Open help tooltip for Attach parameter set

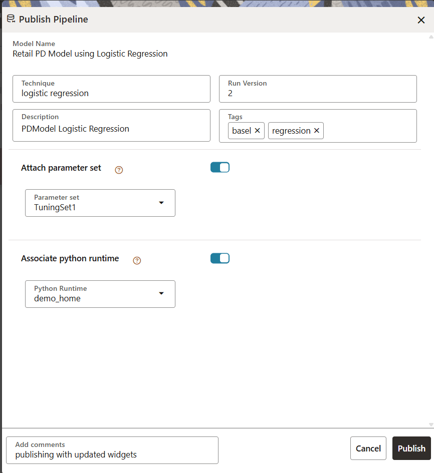click(x=118, y=170)
